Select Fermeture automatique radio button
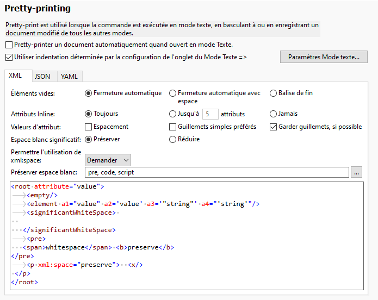The image size is (378, 300). [89, 93]
